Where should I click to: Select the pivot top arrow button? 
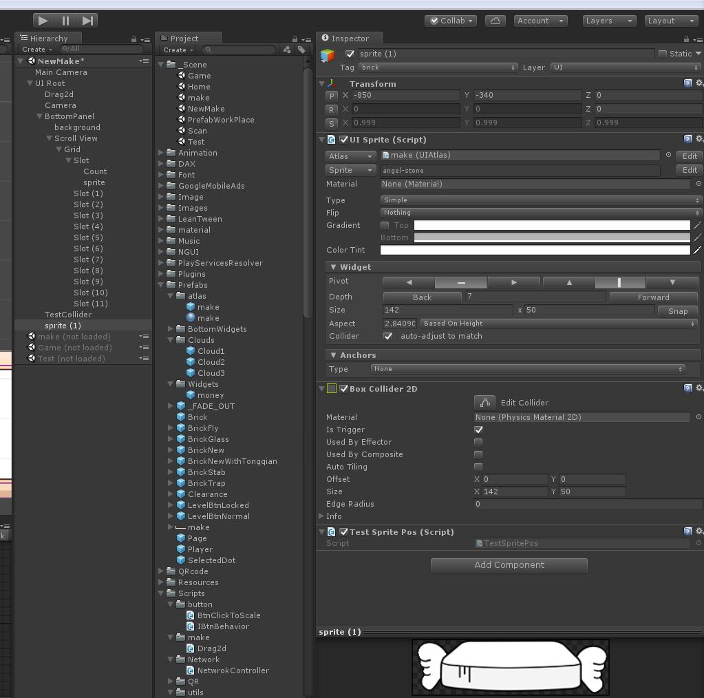tap(569, 282)
